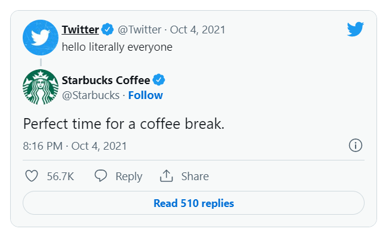
Task: Open the Starbucks Coffee display name
Action: (x=106, y=81)
